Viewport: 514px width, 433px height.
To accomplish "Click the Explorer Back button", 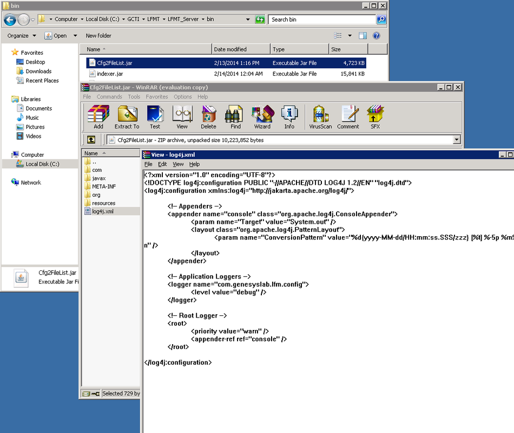I will [10, 20].
